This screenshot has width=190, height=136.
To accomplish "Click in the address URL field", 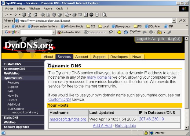I will click(x=93, y=21).
